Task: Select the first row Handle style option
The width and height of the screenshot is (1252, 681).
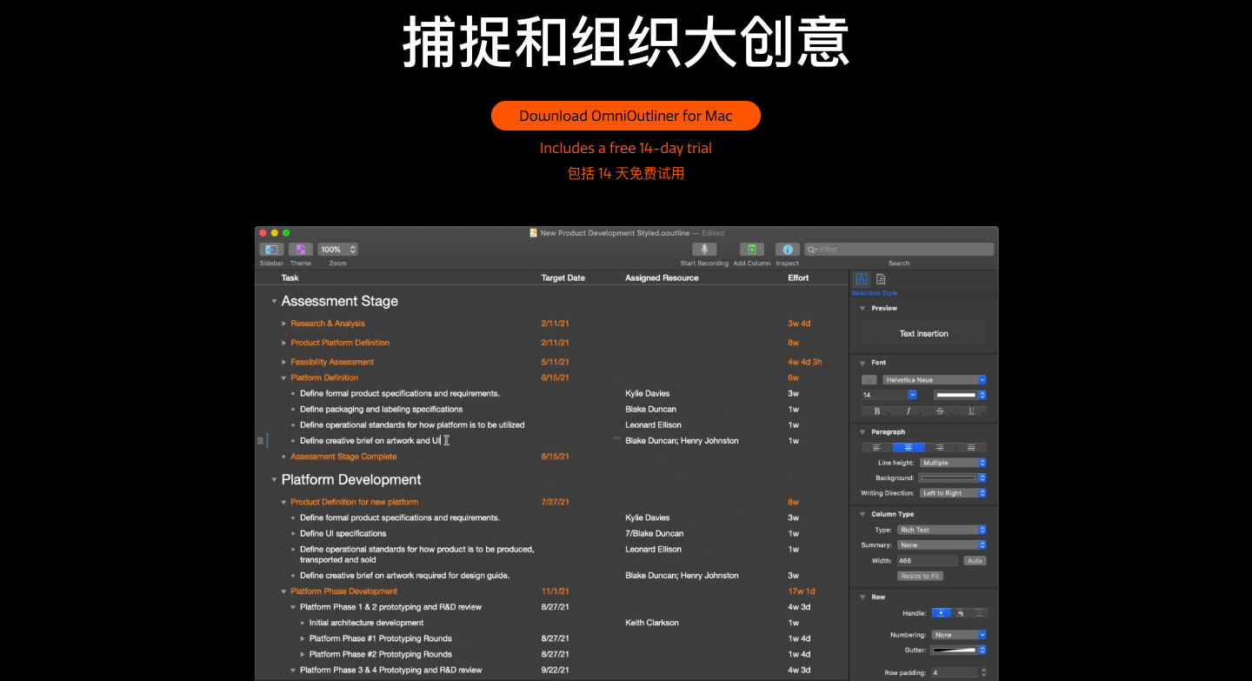Action: pyautogui.click(x=940, y=613)
